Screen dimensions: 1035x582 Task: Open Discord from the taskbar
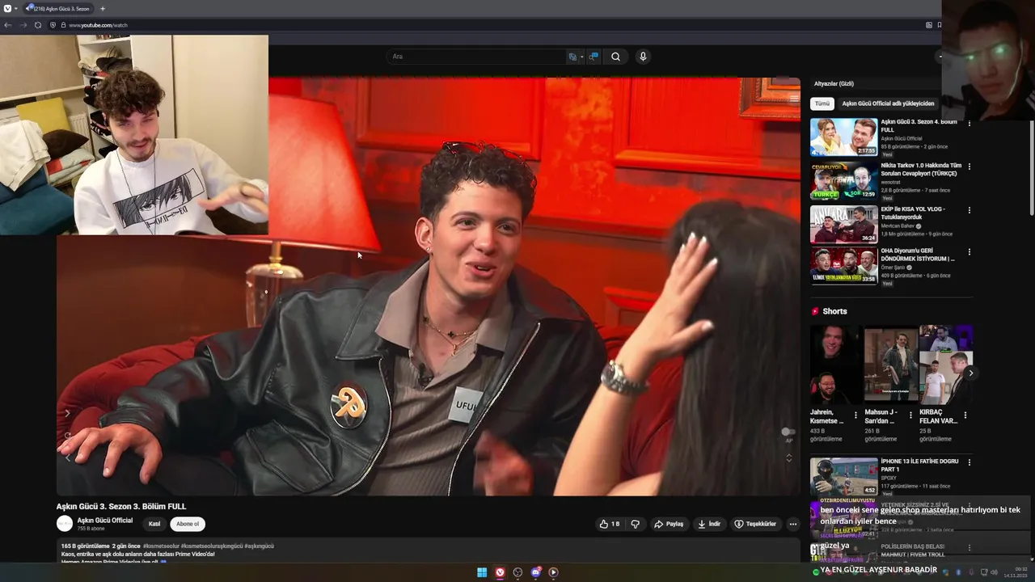[x=535, y=572]
